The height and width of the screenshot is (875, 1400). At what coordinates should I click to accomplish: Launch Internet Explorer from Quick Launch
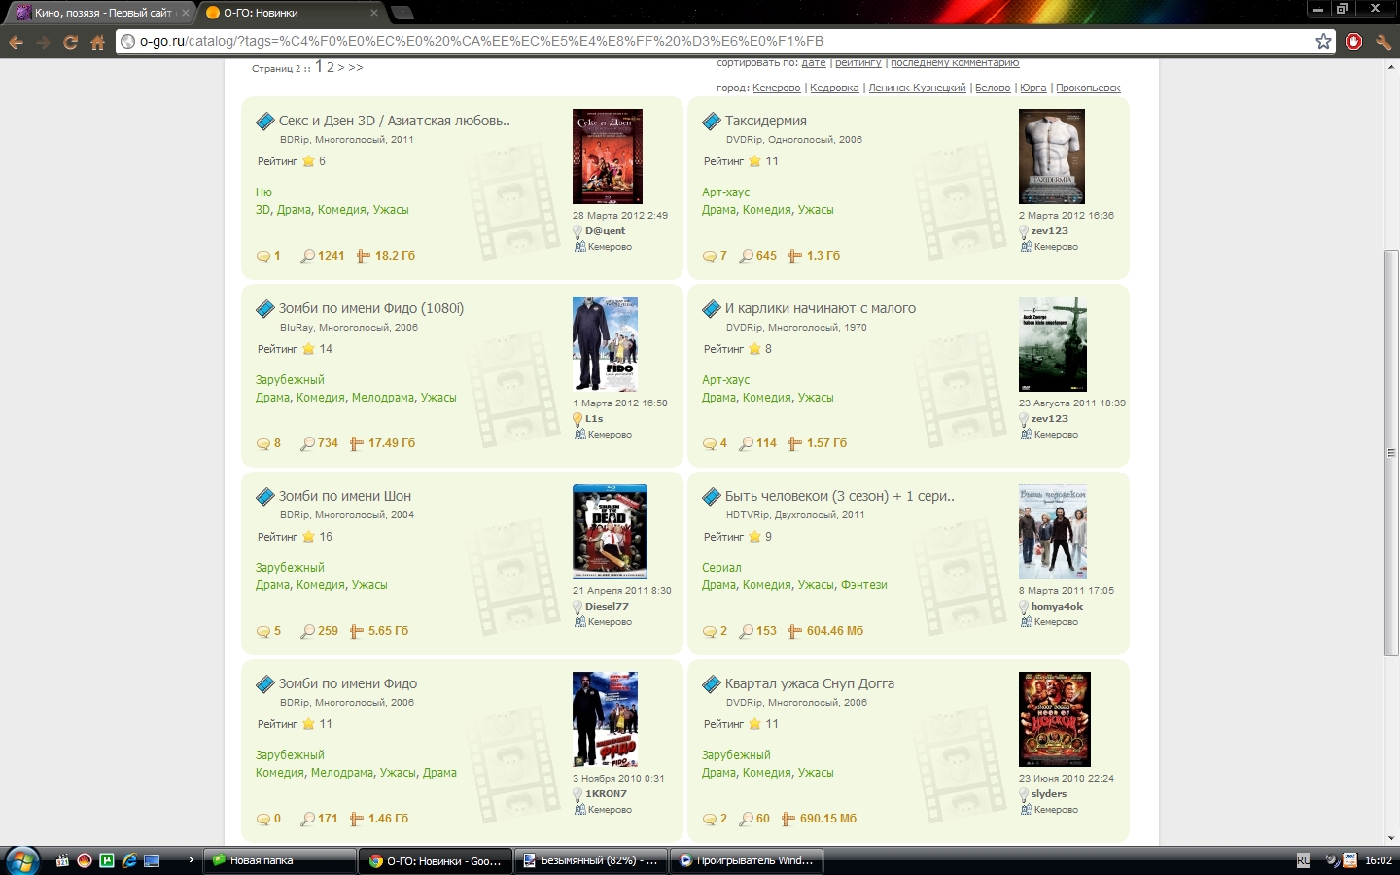point(129,860)
